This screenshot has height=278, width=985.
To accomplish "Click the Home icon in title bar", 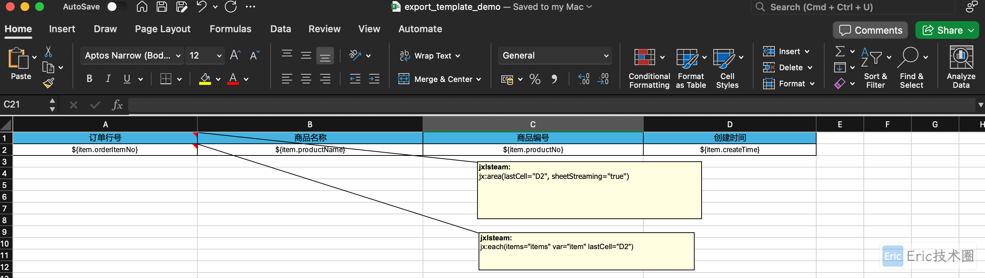I will coord(142,7).
